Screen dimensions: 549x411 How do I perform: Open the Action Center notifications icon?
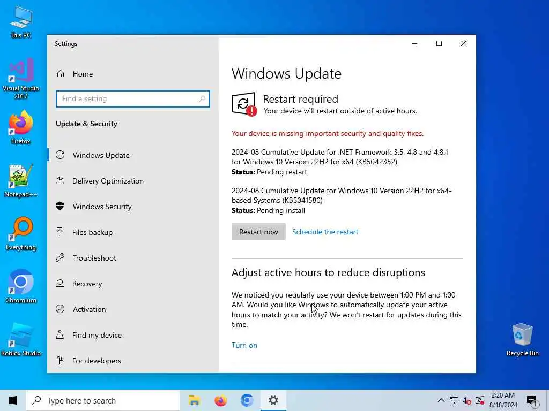(532, 401)
